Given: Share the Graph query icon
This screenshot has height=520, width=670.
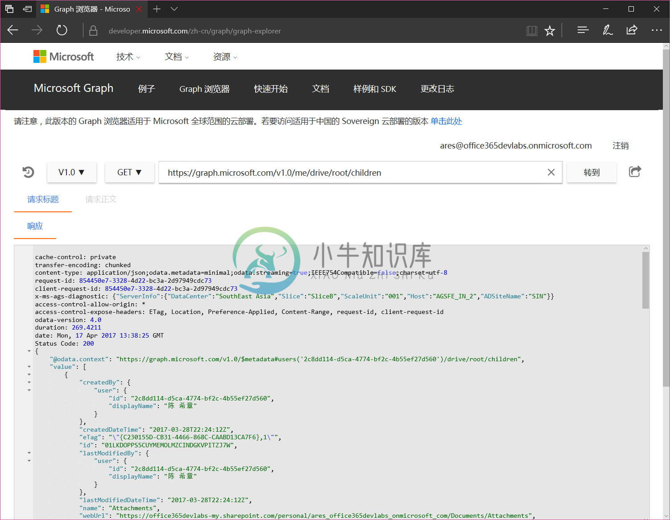Looking at the screenshot, I should coord(635,172).
